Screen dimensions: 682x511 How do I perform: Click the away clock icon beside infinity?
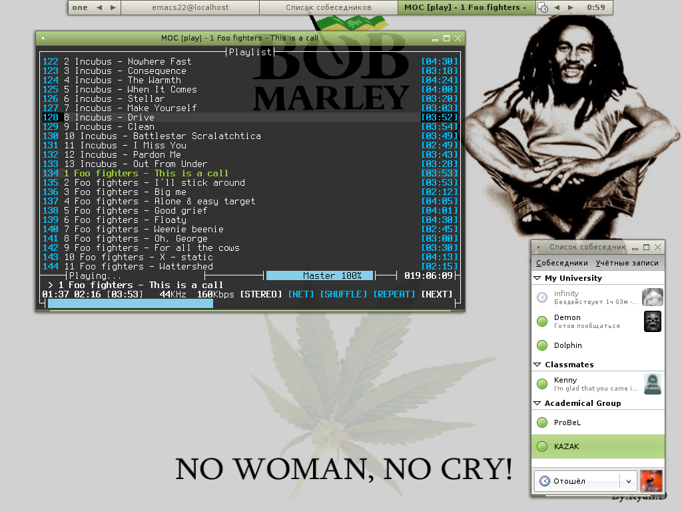542,297
